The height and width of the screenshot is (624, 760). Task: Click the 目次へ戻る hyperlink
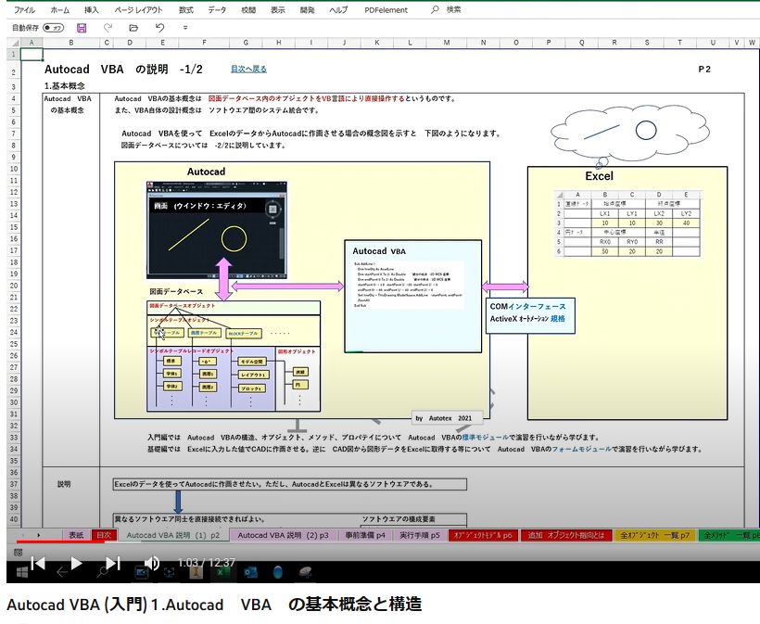tap(248, 69)
